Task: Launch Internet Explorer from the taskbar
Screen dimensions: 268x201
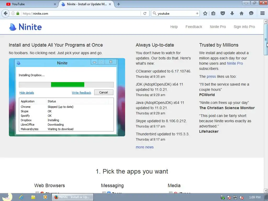Action: coord(21,197)
